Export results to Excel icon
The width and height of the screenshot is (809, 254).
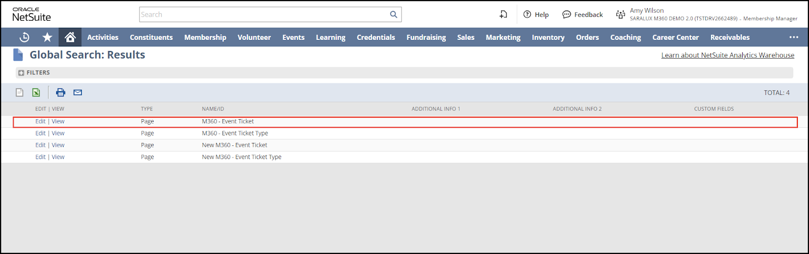pyautogui.click(x=36, y=92)
